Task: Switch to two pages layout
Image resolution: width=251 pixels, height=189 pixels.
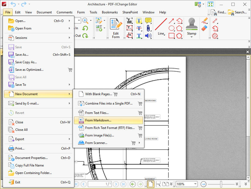Action: (x=166, y=184)
